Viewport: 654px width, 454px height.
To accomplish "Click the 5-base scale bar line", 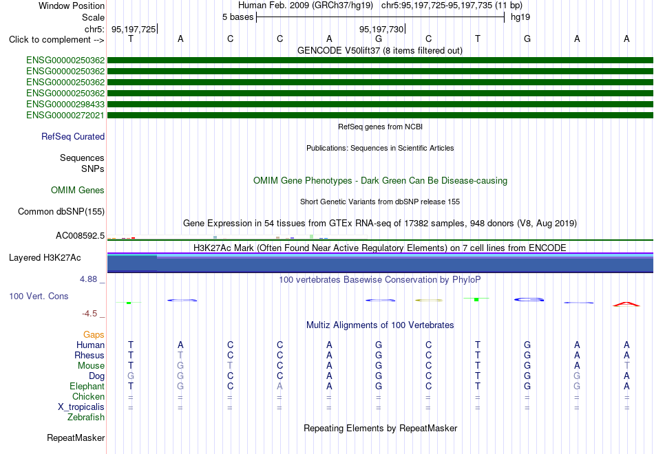I will pos(381,17).
